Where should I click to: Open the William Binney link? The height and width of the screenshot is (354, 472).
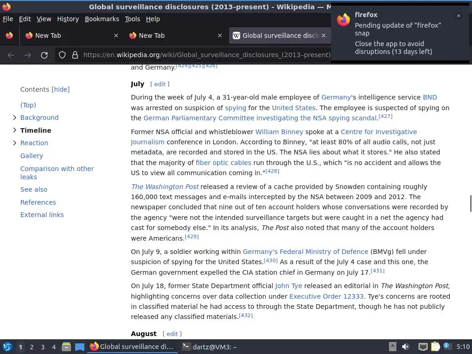click(x=279, y=132)
